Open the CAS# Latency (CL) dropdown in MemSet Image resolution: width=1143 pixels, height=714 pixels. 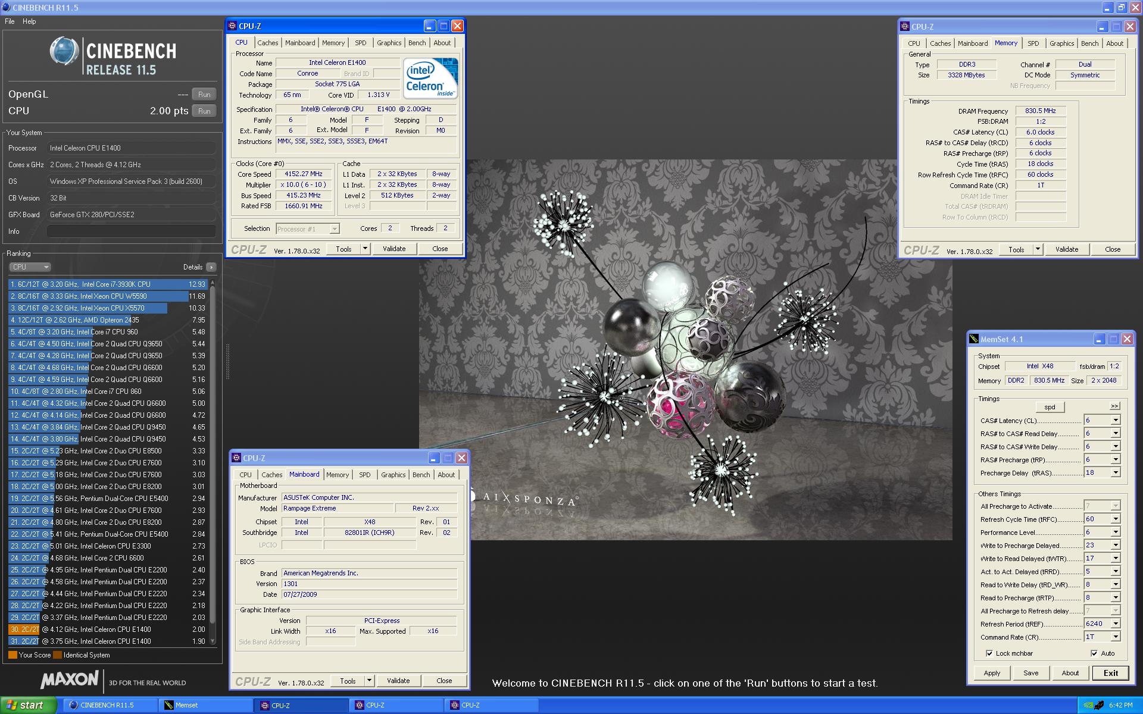1116,420
